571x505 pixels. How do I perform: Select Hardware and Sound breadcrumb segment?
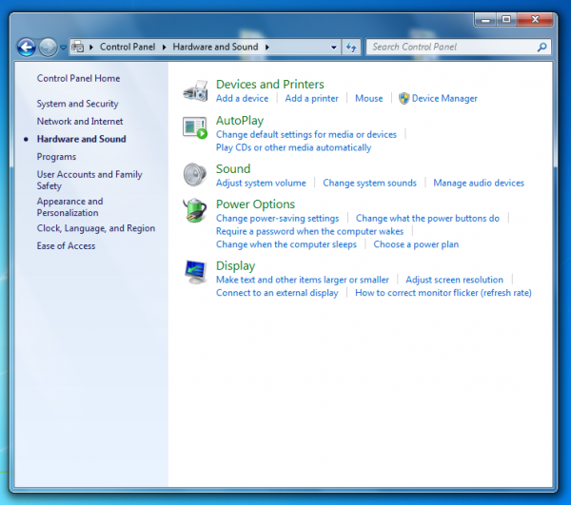215,47
